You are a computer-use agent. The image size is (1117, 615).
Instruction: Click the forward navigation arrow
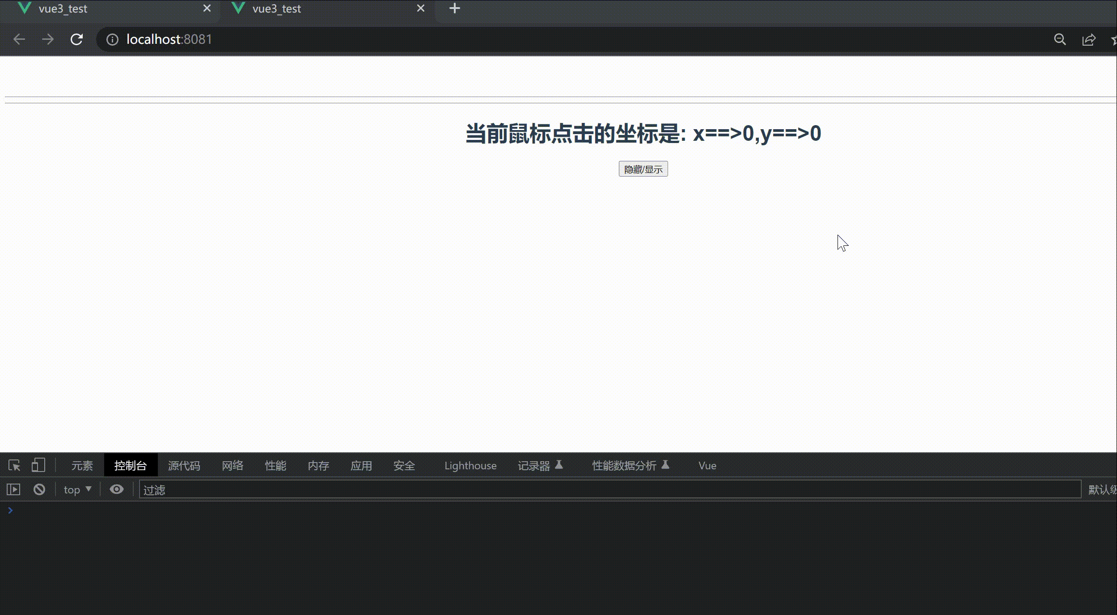coord(47,39)
